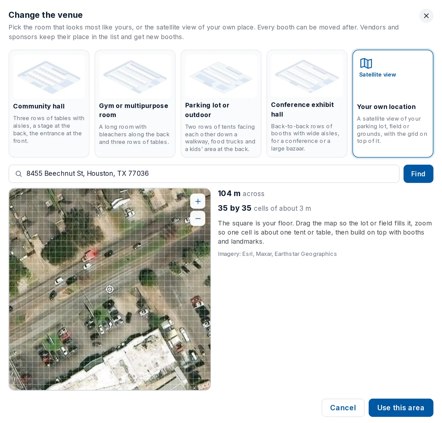Cancel the venue change
Viewport: 442px width, 423px height.
pos(343,408)
